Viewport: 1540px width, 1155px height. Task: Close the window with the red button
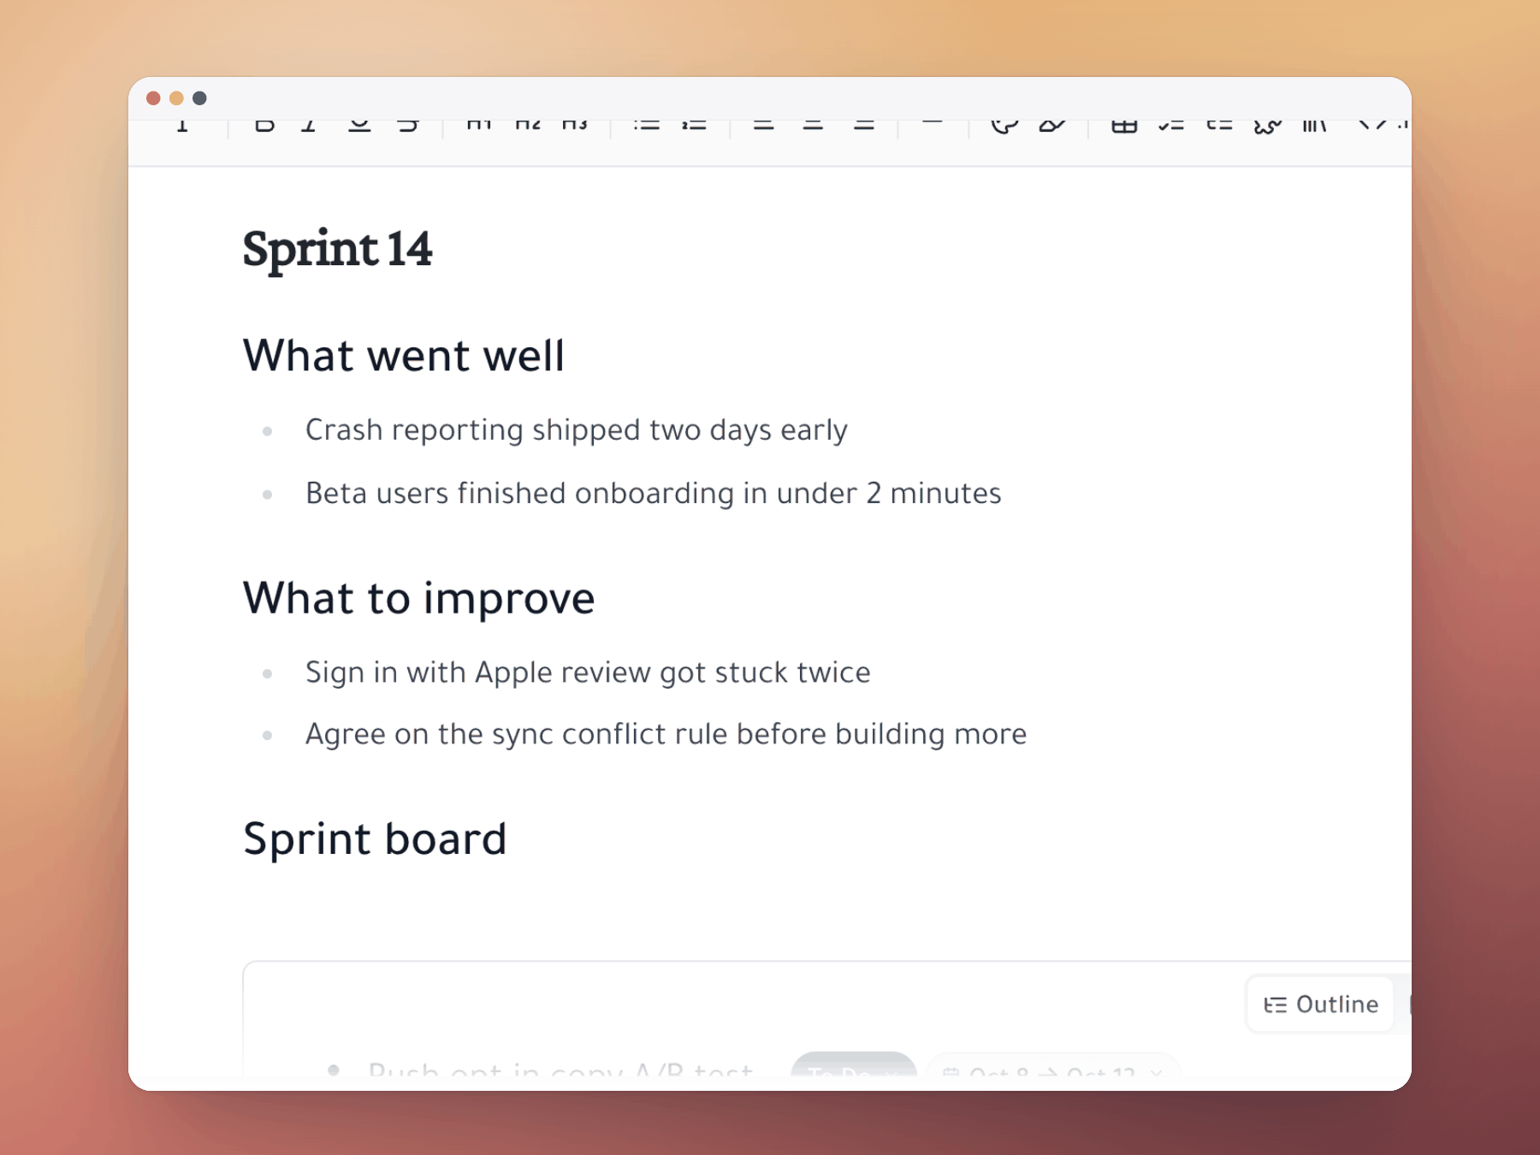153,98
